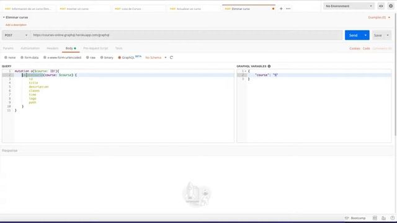The width and height of the screenshot is (397, 223).
Task: Open the Save button dropdown arrow
Action: point(388,35)
